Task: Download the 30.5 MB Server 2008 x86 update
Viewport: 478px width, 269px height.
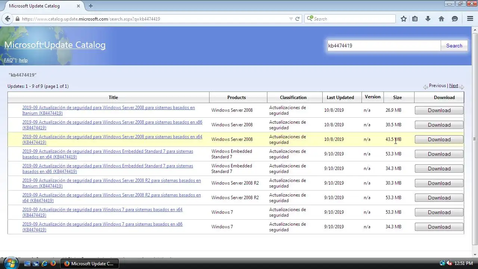Action: pos(439,125)
